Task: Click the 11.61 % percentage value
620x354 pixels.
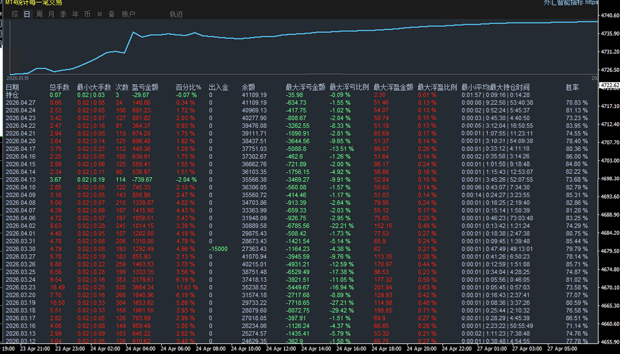Action: coord(187,288)
